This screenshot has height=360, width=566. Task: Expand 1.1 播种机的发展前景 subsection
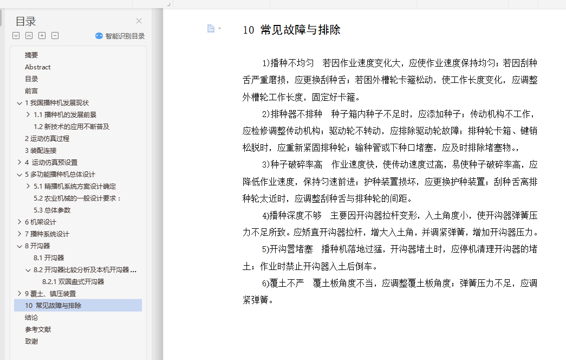tap(28, 114)
